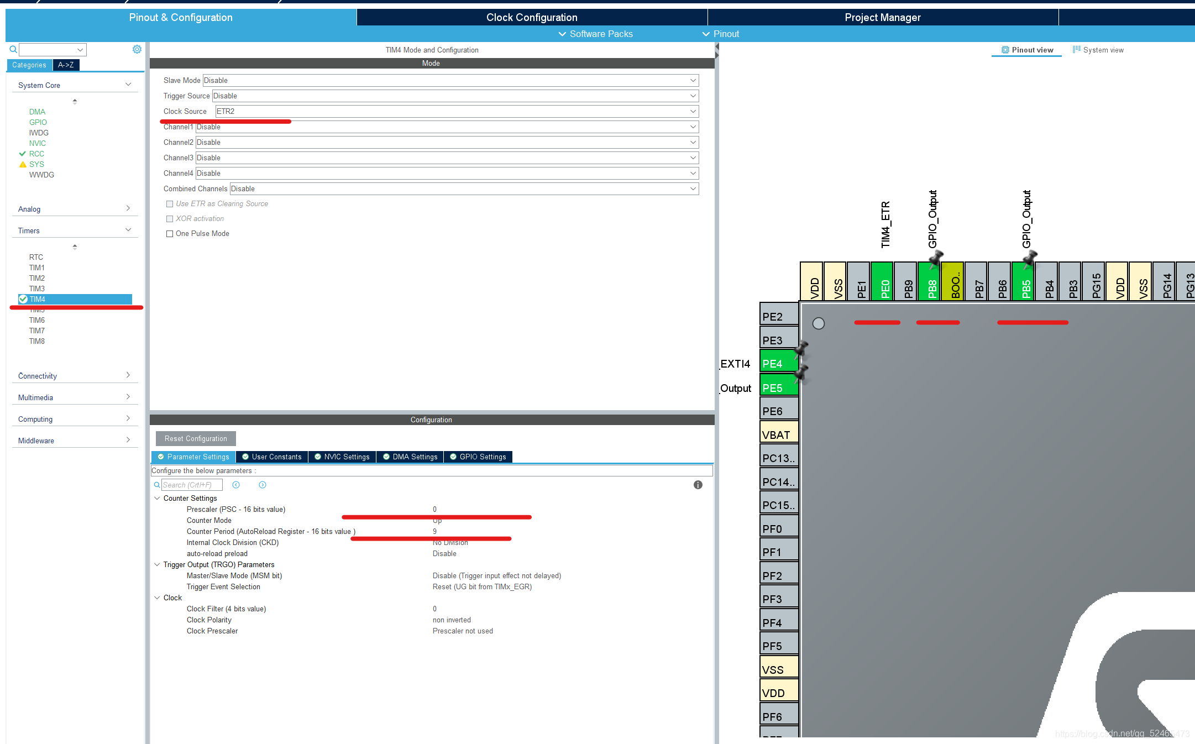Click the collapse arrow above the DMA list
The width and height of the screenshot is (1195, 744).
[x=75, y=102]
